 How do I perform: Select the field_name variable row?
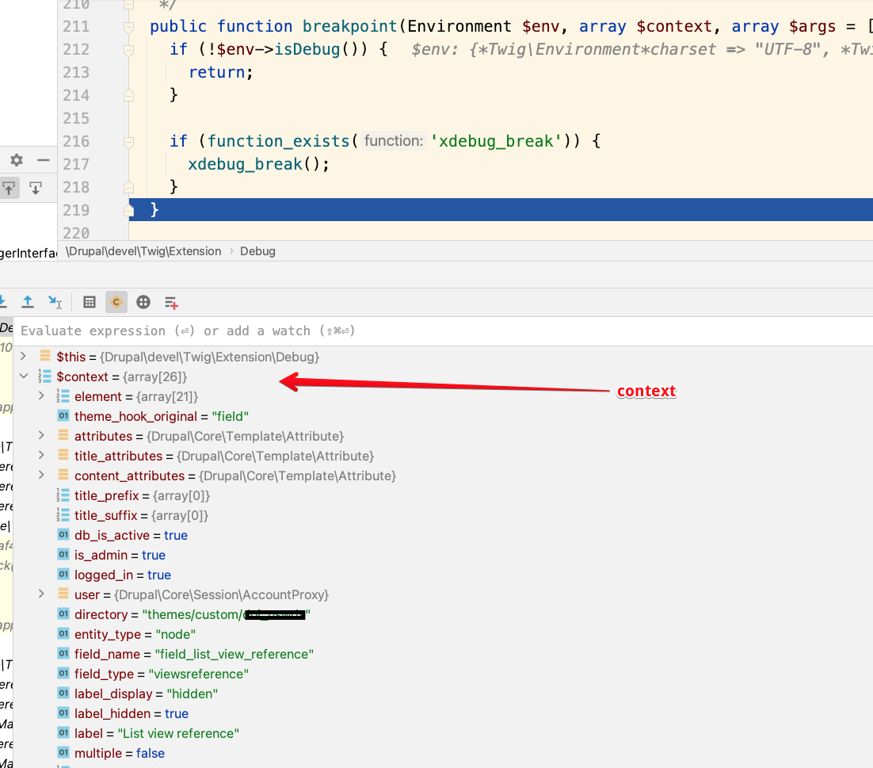pyautogui.click(x=443, y=654)
